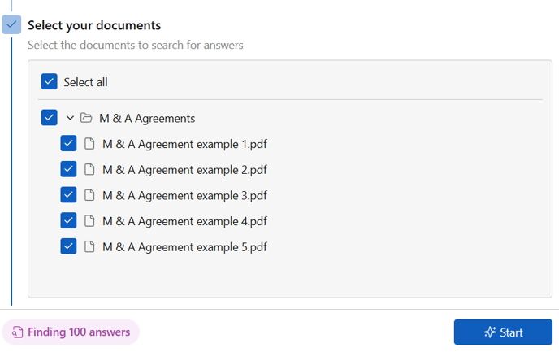Click the M & A Agreements folder label
The width and height of the screenshot is (559, 352).
coord(147,119)
